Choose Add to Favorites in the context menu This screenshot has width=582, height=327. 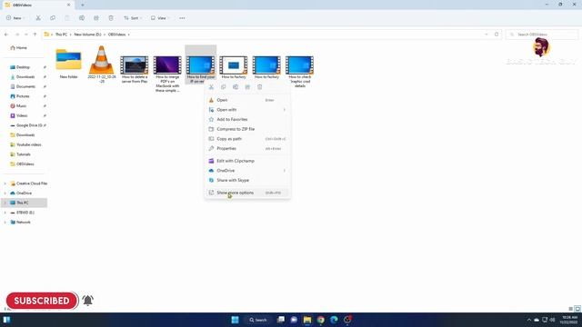(247, 119)
